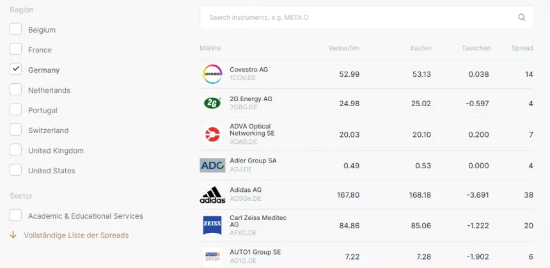Open the 2G Energy AG instrument name

[x=251, y=99]
